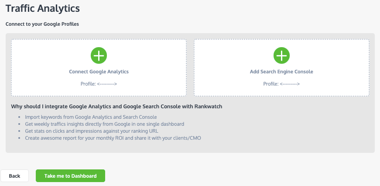Go back using the Back button

pos(14,176)
